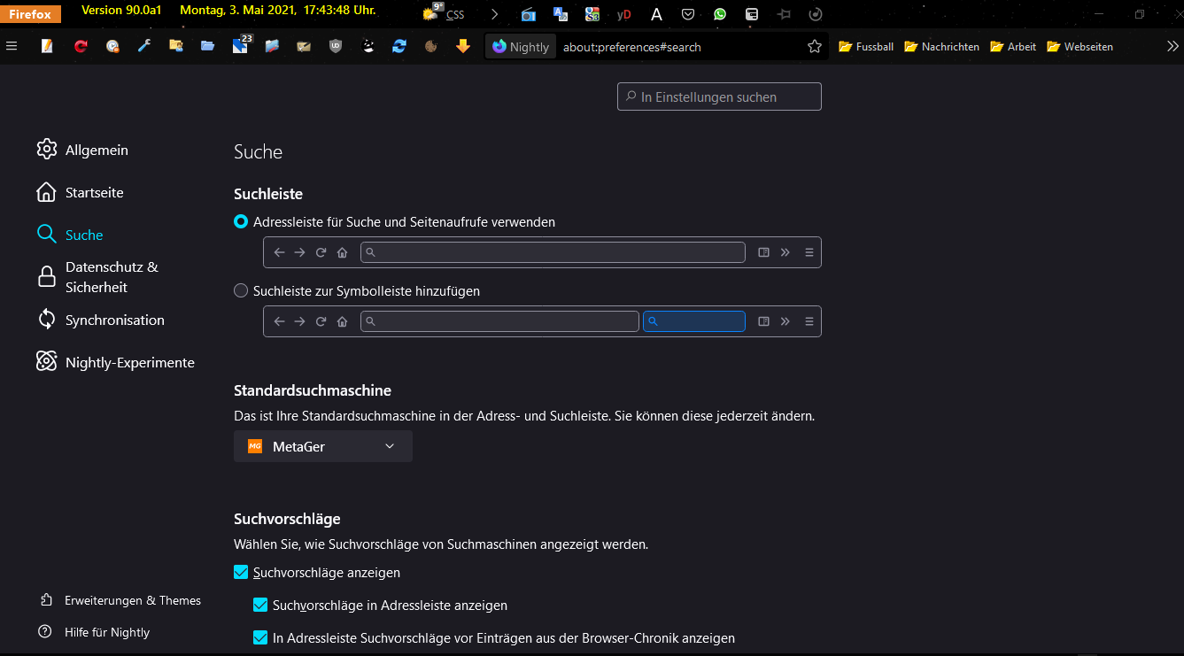The image size is (1184, 656).
Task: Select 'Adressleiste für Suche und Seitenaufrufe verwenden'
Action: (241, 222)
